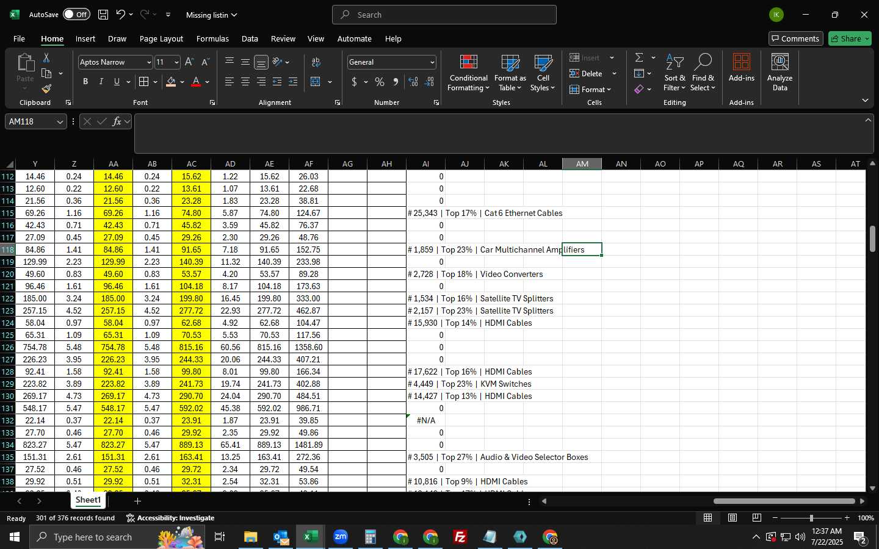
Task: Toggle Underline formatting
Action: (x=117, y=82)
